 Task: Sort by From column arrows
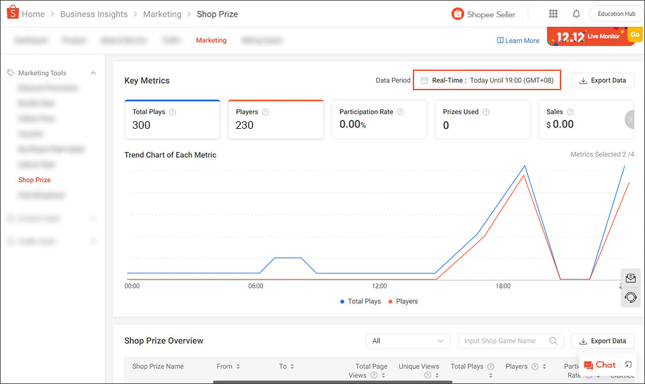point(238,367)
